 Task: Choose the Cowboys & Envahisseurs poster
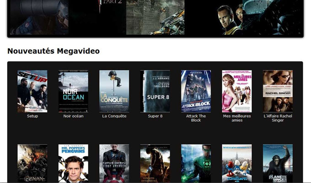coord(155,163)
